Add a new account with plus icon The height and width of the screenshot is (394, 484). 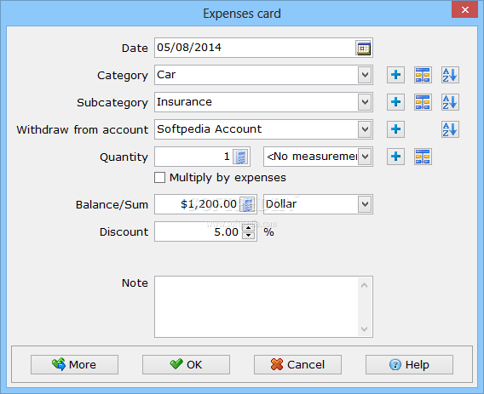tap(395, 129)
